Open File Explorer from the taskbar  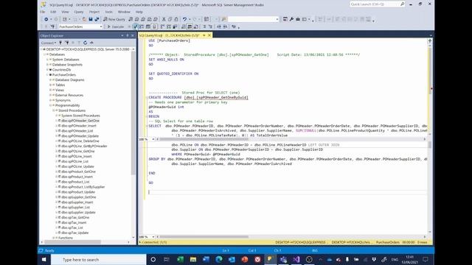coord(193,259)
